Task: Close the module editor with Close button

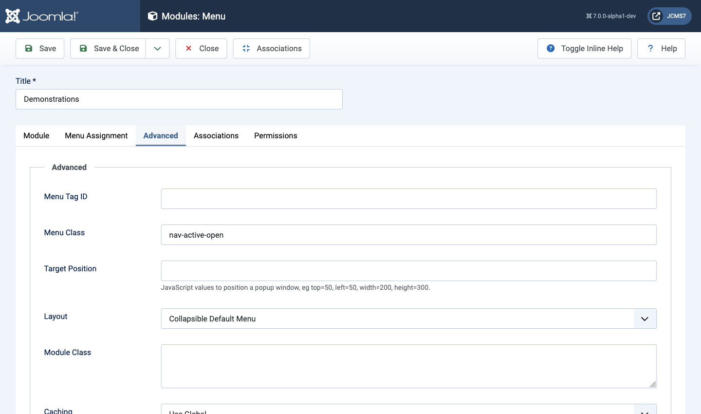Action: point(201,49)
